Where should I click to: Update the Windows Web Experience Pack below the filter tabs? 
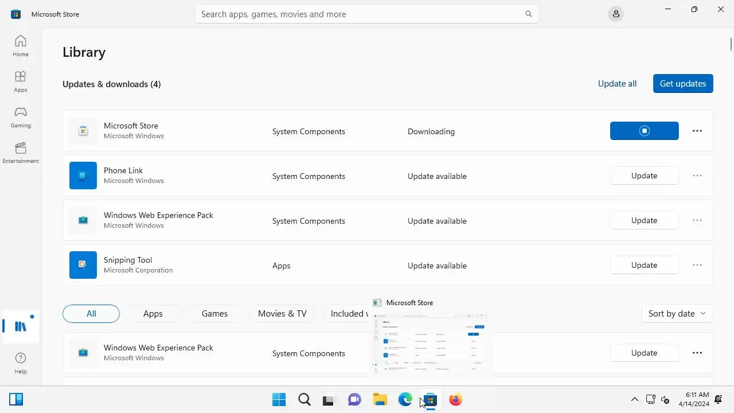(644, 353)
